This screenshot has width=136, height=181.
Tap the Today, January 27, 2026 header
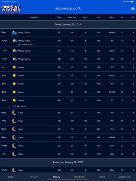pyautogui.click(x=68, y=25)
